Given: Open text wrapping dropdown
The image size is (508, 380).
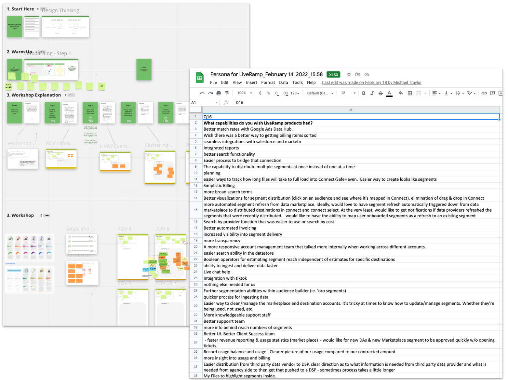Looking at the screenshot, I should (460, 93).
